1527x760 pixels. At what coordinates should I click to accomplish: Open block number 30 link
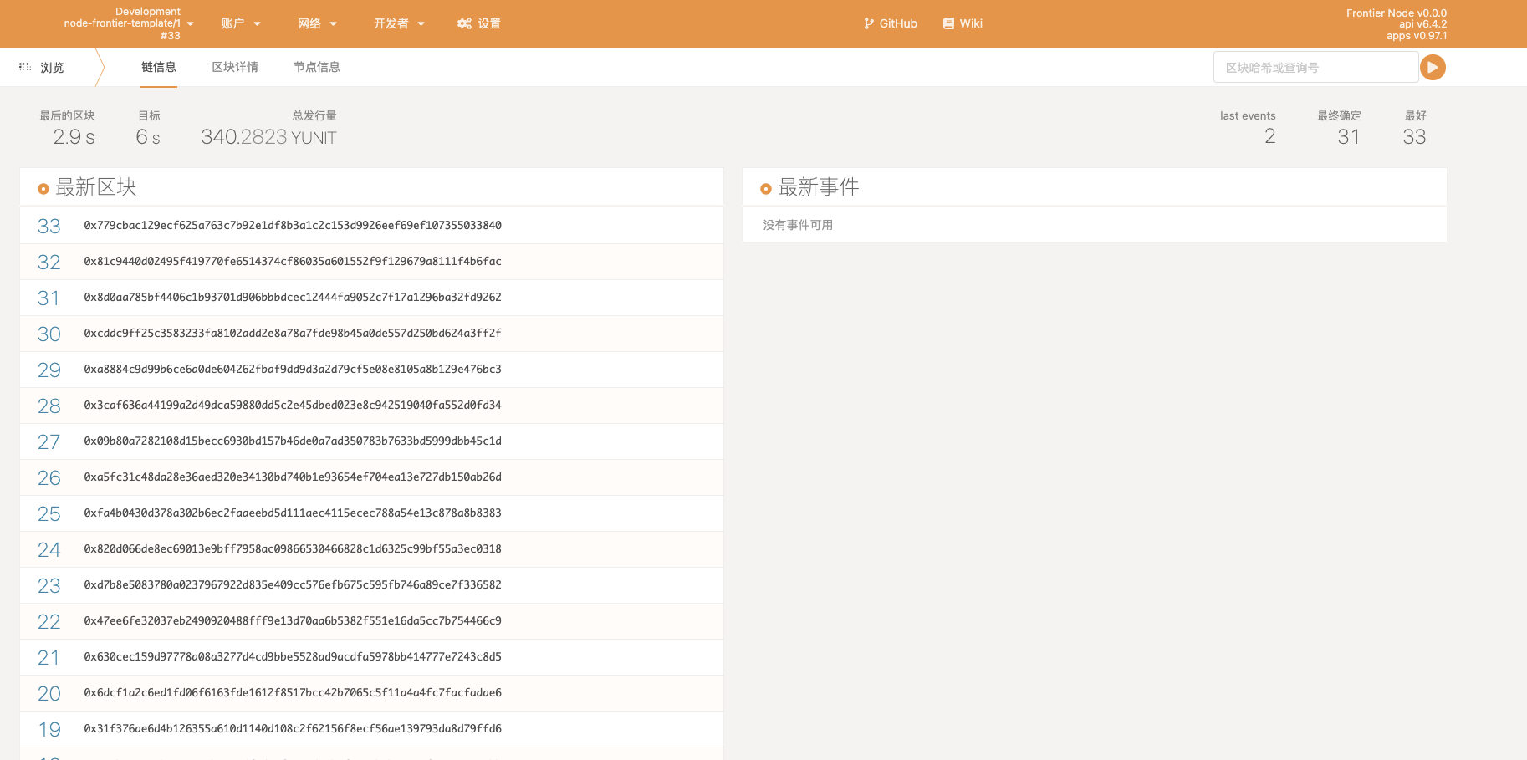coord(49,334)
